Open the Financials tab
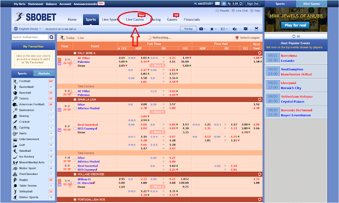The height and width of the screenshot is (203, 339). (x=192, y=20)
